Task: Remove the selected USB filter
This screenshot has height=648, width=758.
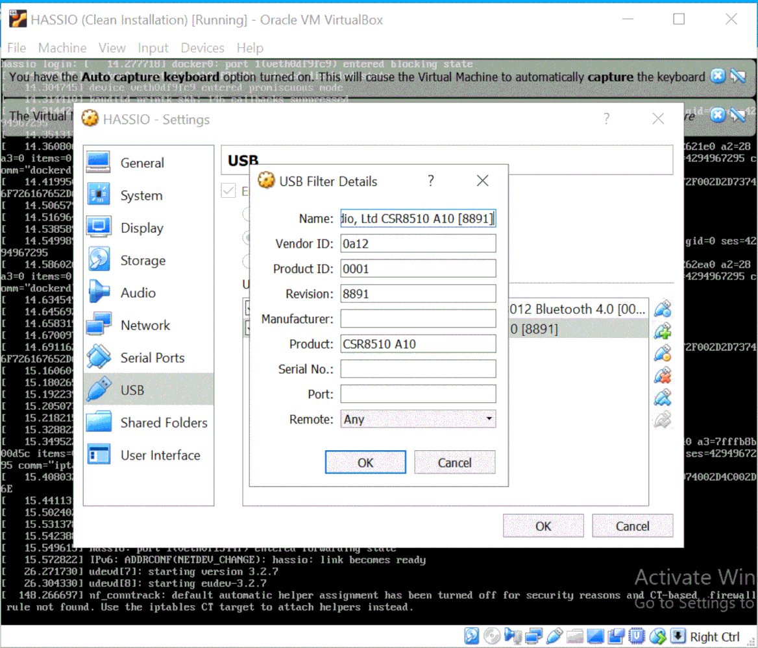Action: pyautogui.click(x=663, y=376)
